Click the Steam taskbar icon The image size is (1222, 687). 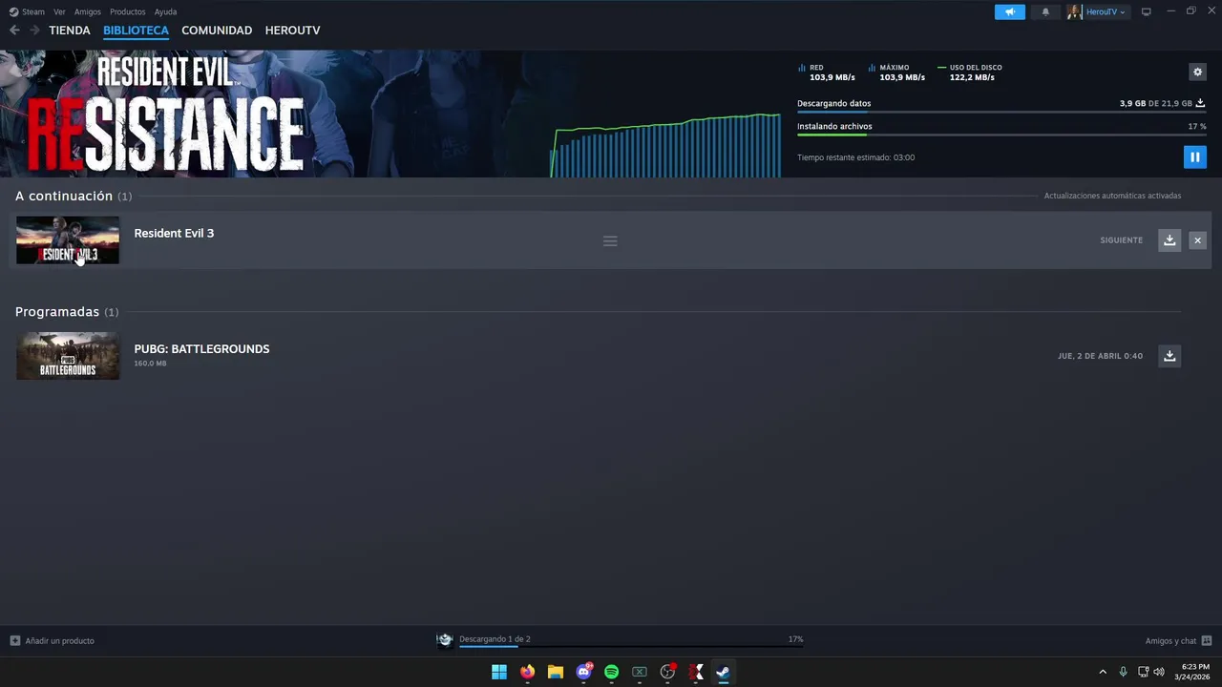tap(724, 672)
